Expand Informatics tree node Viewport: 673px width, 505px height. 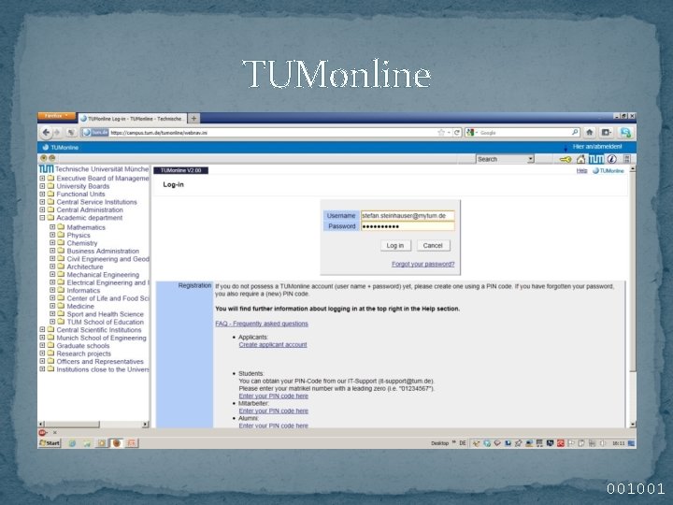(52, 290)
